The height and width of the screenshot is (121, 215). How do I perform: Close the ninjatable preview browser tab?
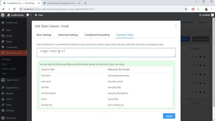tap(79, 3)
